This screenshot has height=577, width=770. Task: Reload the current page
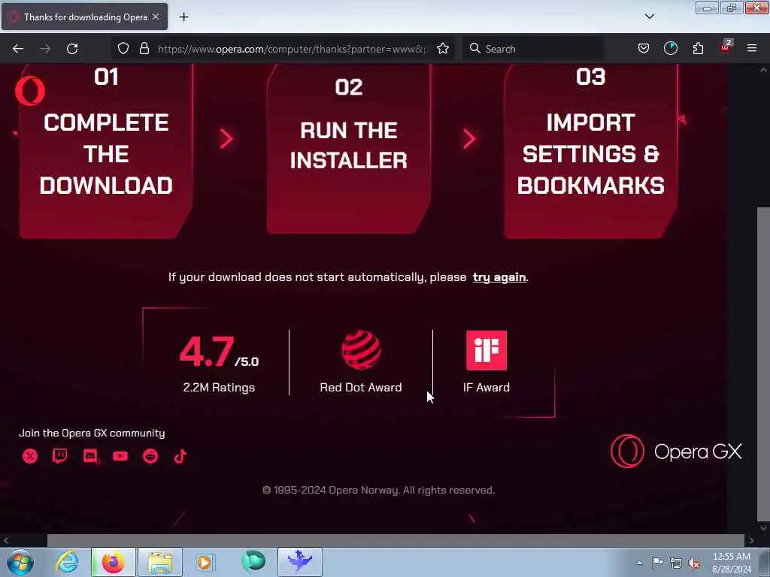point(72,49)
